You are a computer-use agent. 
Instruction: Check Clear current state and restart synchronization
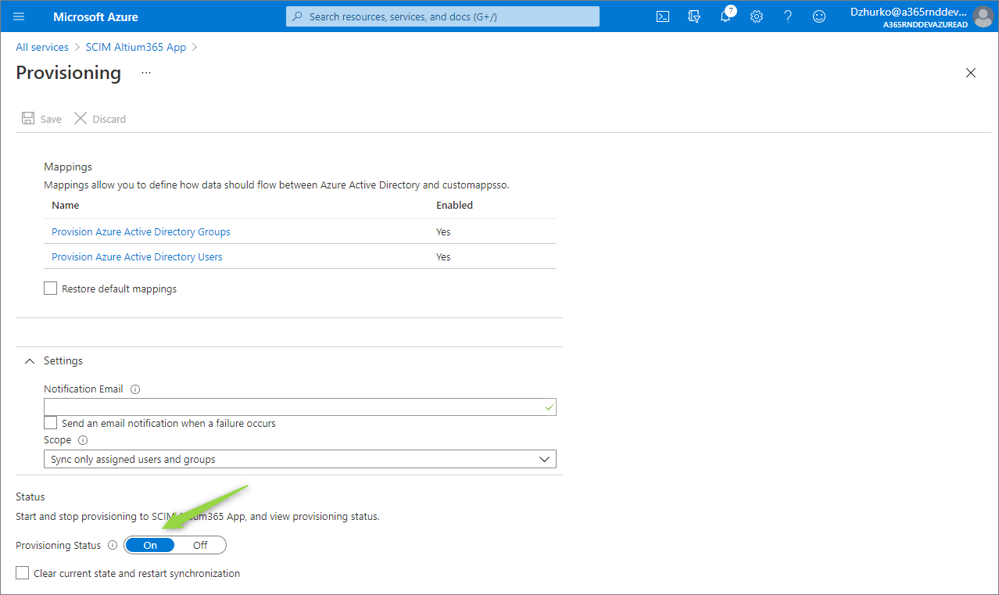23,573
